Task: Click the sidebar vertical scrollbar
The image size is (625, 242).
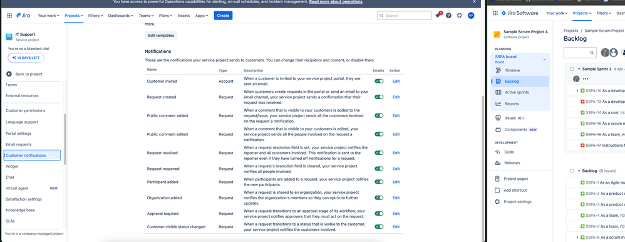Action: pyautogui.click(x=65, y=139)
